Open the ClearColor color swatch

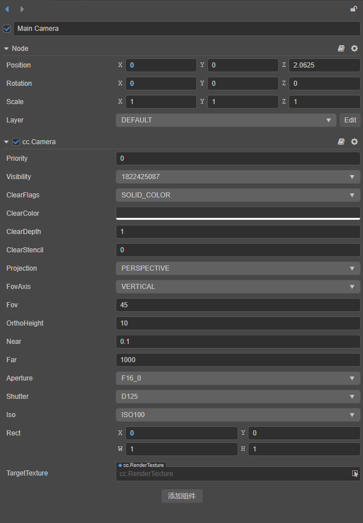coord(238,213)
